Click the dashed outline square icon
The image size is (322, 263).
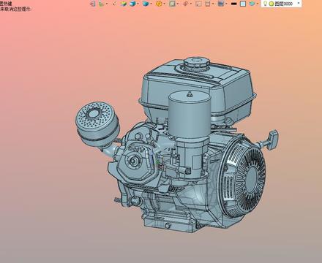198,4
